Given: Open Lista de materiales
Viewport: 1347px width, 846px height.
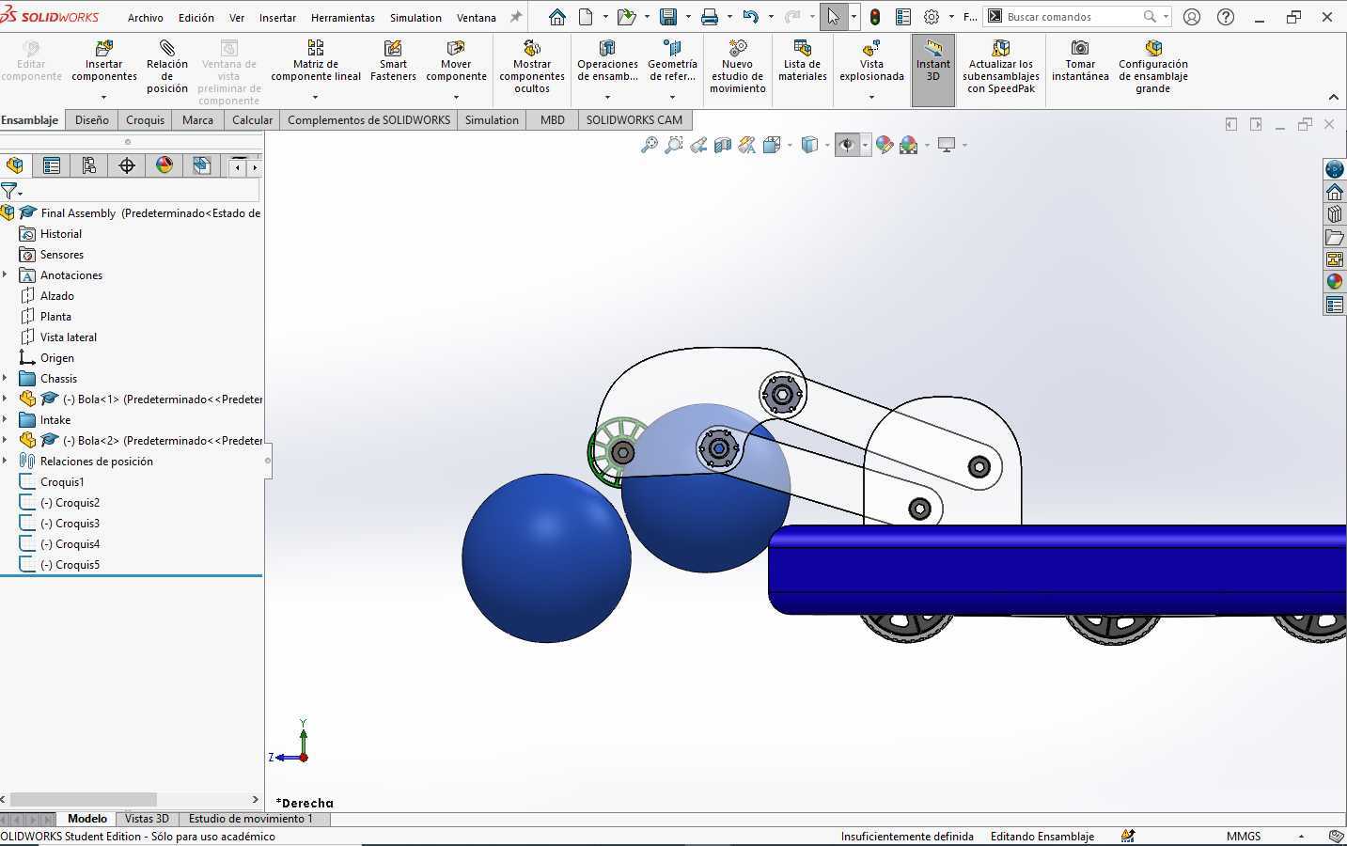Looking at the screenshot, I should pyautogui.click(x=802, y=62).
